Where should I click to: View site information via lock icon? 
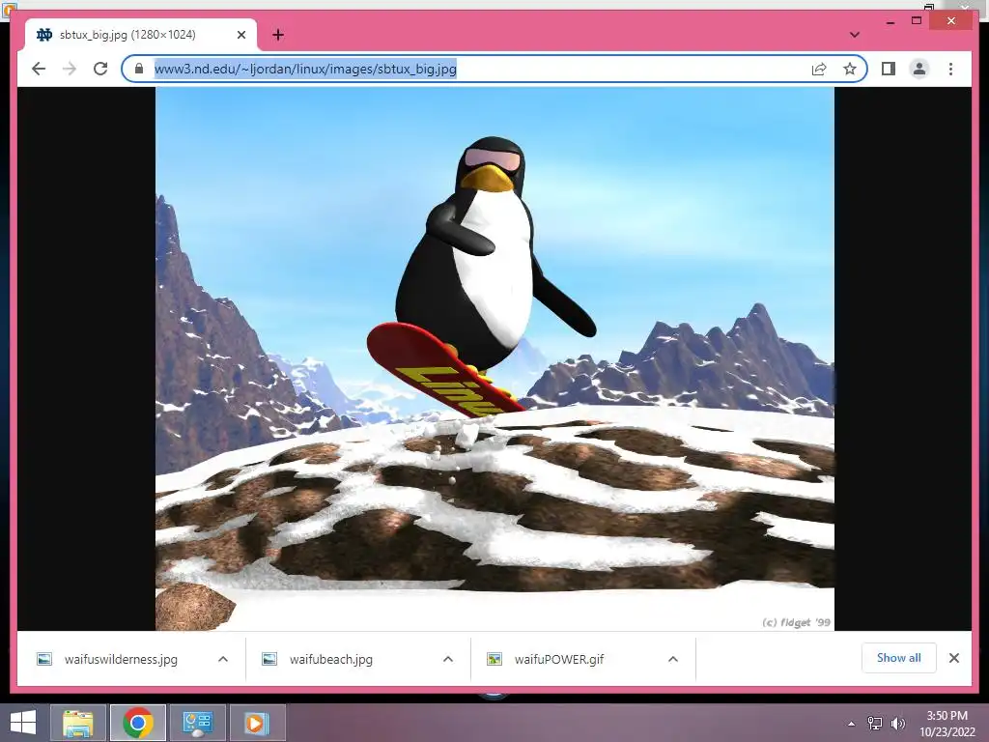click(x=139, y=69)
